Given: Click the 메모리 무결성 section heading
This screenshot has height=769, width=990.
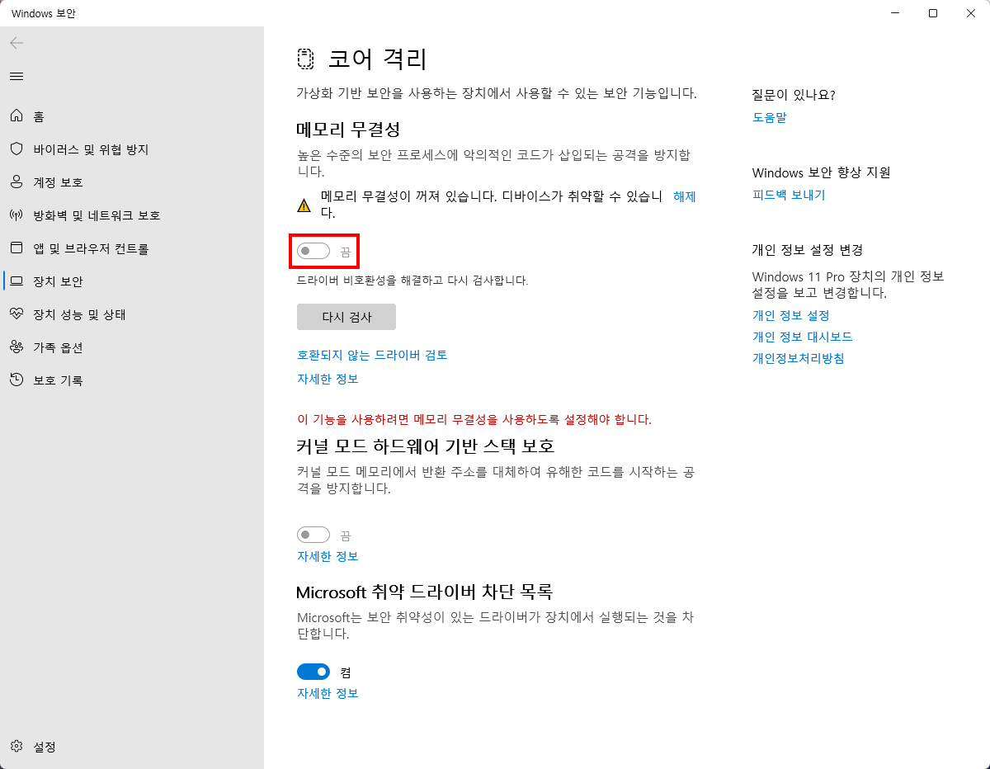Looking at the screenshot, I should [348, 130].
